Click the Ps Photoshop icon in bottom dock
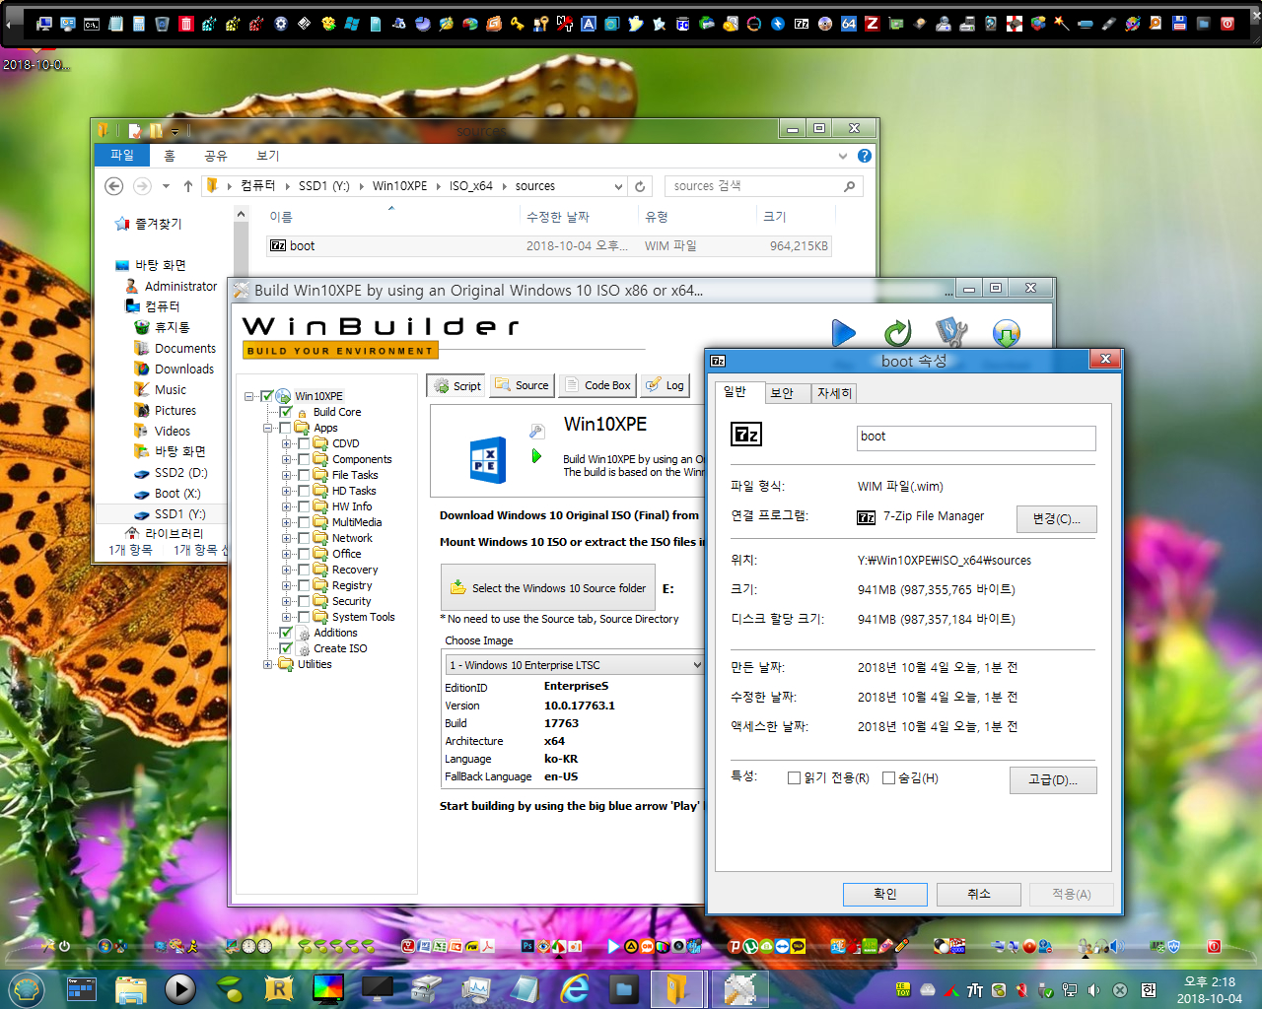 (527, 946)
